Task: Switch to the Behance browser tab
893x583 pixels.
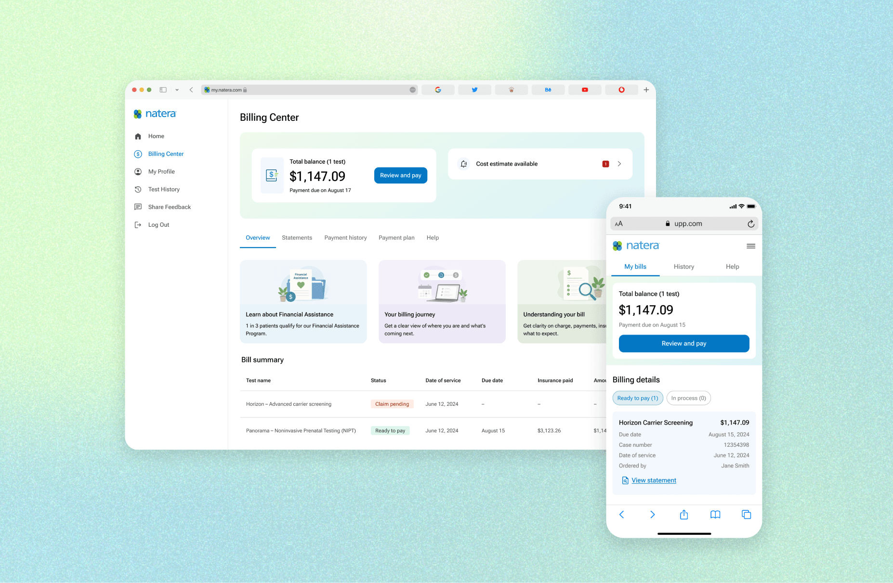Action: [548, 90]
